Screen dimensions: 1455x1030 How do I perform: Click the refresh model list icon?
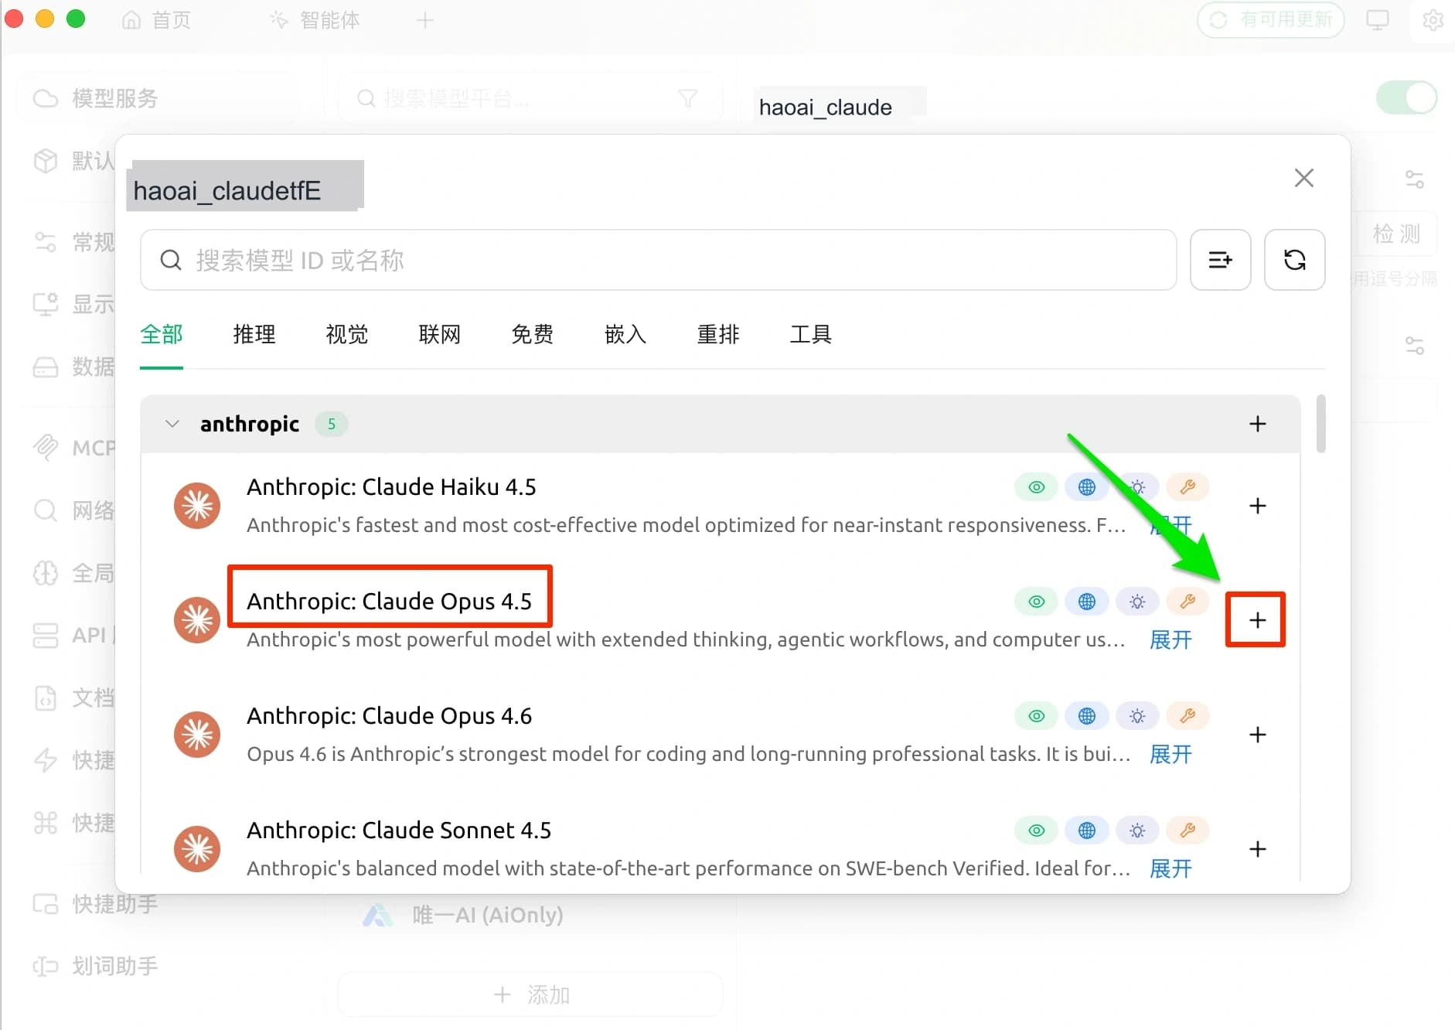(1294, 260)
